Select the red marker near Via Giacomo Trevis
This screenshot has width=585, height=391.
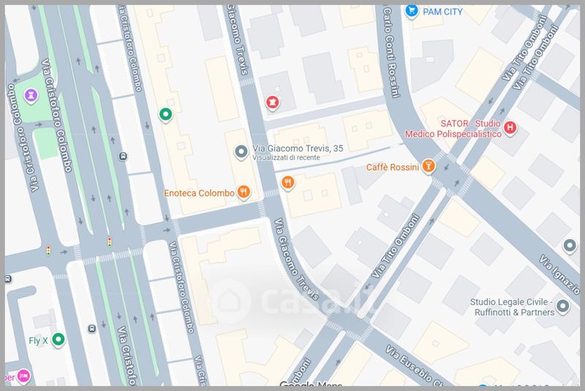[272, 102]
